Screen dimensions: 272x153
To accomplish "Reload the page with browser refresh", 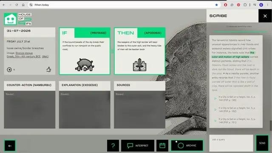I will point(17,5).
